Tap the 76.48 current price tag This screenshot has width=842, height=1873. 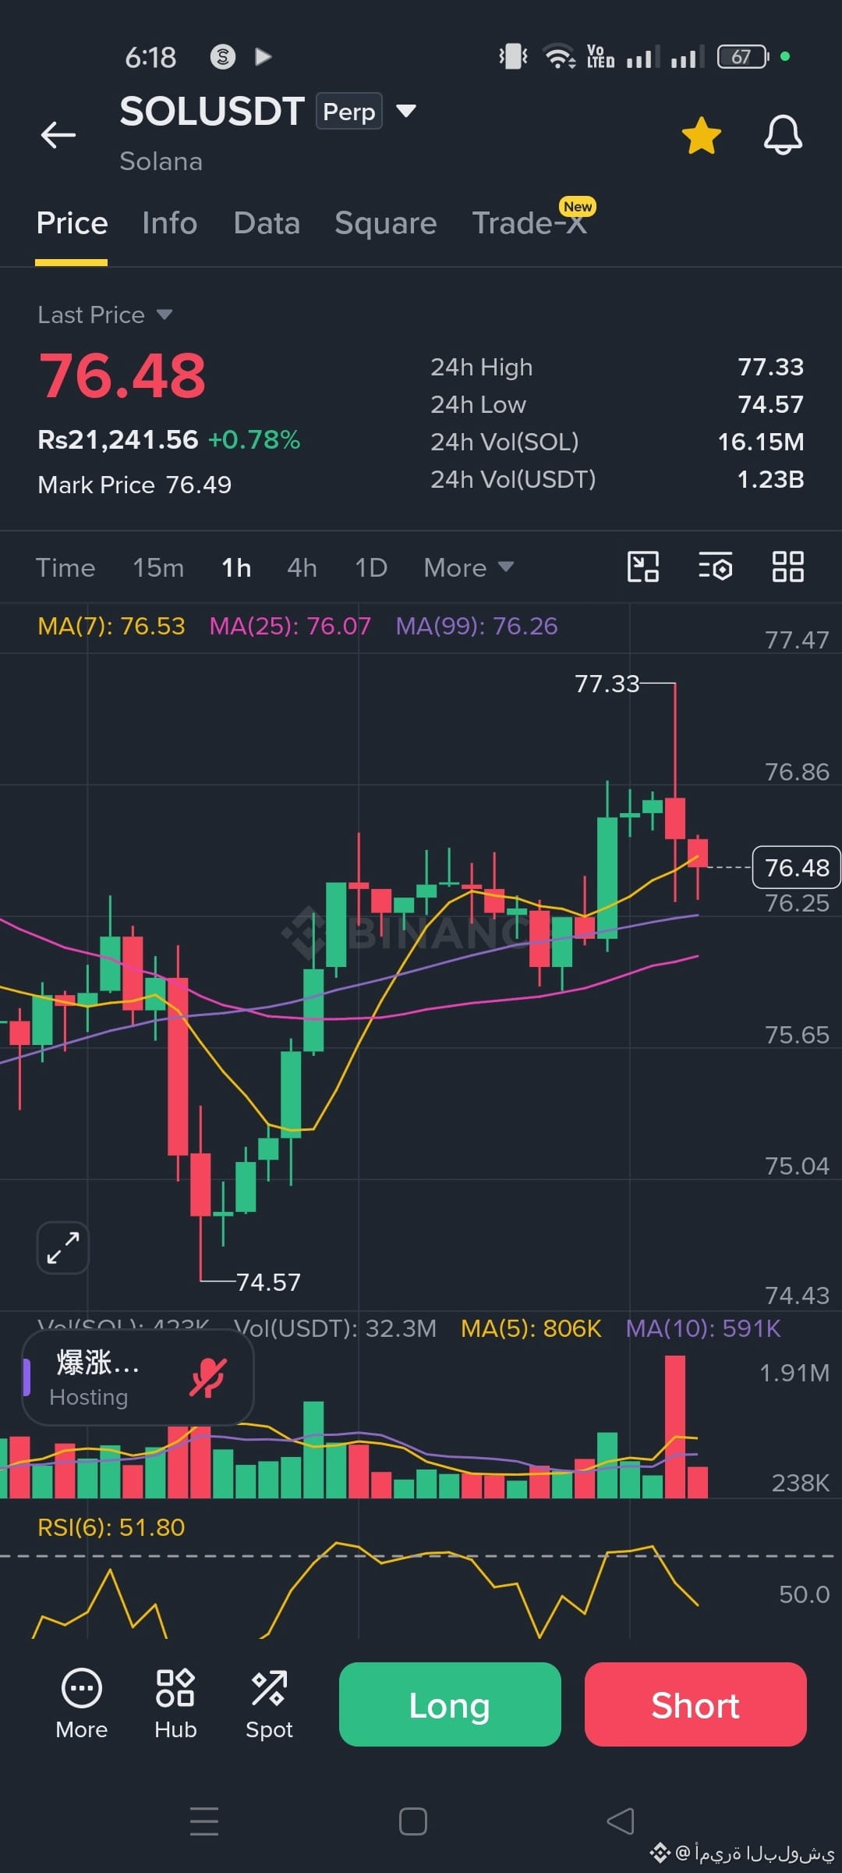click(796, 867)
